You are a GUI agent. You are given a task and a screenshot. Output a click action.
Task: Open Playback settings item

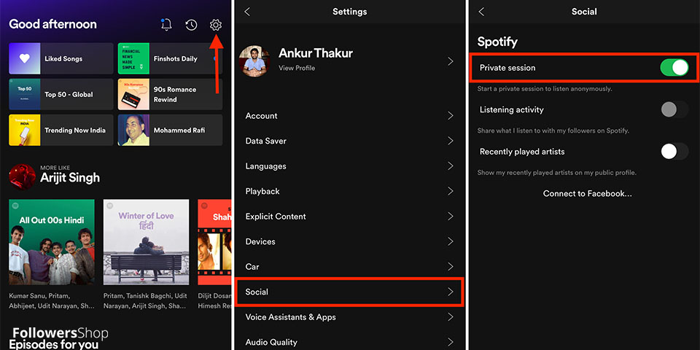point(349,191)
